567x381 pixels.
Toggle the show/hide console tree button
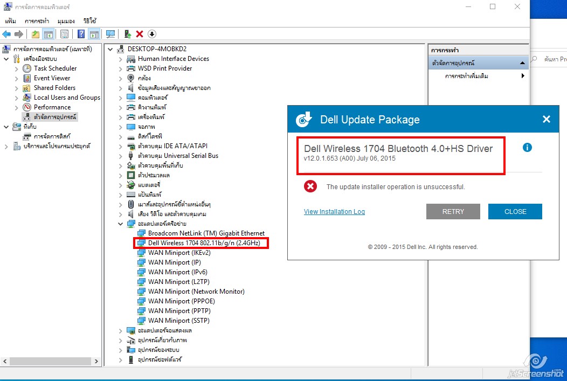click(x=48, y=34)
